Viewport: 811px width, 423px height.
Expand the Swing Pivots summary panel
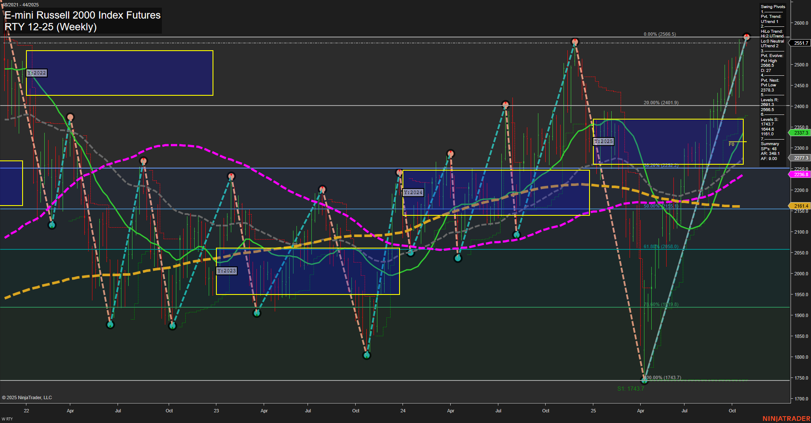[773, 6]
